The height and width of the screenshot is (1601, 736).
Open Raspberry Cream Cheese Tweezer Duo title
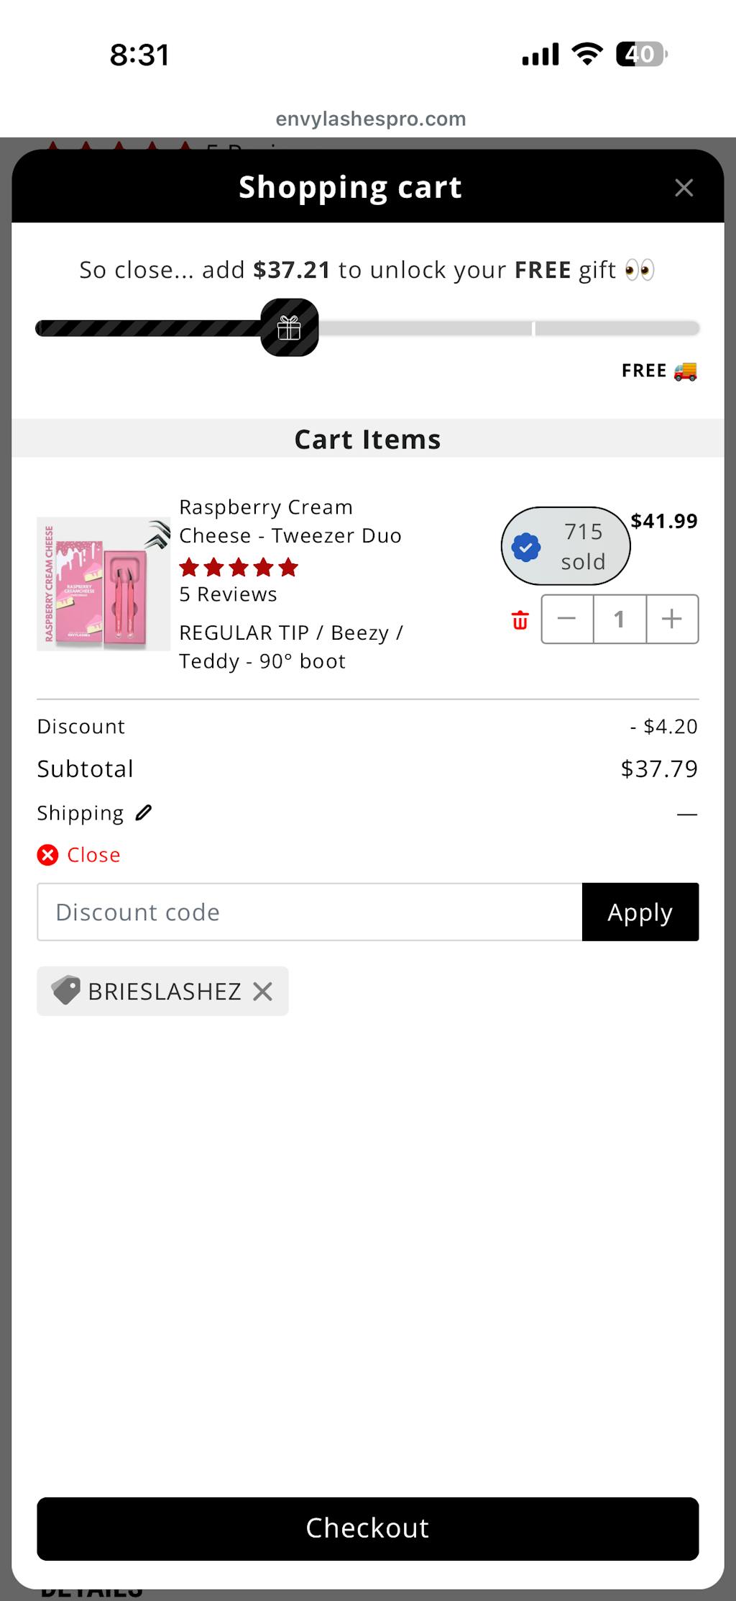[290, 521]
